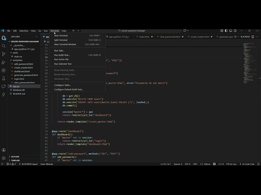Open the Extensions view icon
Viewport: 261px width, 195px height.
point(4,70)
